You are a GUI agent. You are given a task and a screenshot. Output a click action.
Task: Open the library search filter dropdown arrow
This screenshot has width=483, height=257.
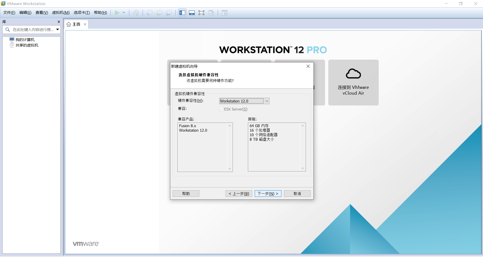point(58,30)
